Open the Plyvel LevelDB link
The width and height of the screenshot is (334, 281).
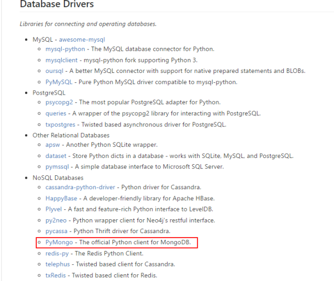53,209
